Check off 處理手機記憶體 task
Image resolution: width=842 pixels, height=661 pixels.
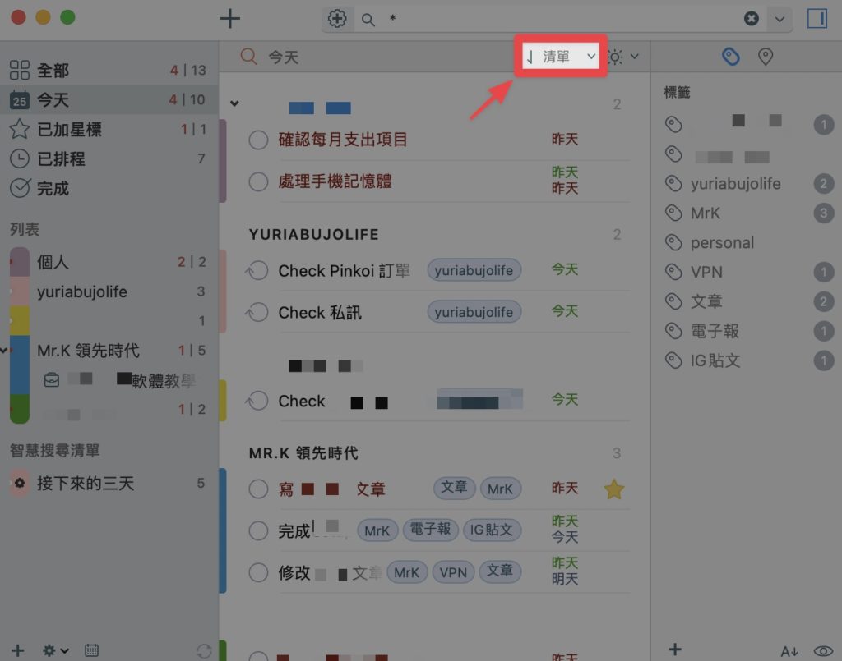(258, 181)
